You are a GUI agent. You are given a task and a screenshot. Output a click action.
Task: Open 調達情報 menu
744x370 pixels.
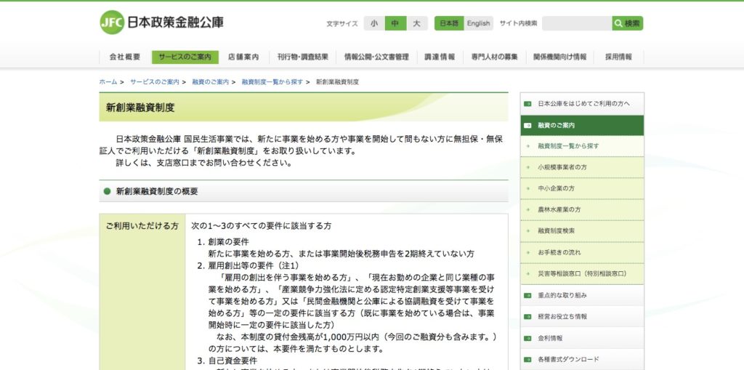click(440, 57)
